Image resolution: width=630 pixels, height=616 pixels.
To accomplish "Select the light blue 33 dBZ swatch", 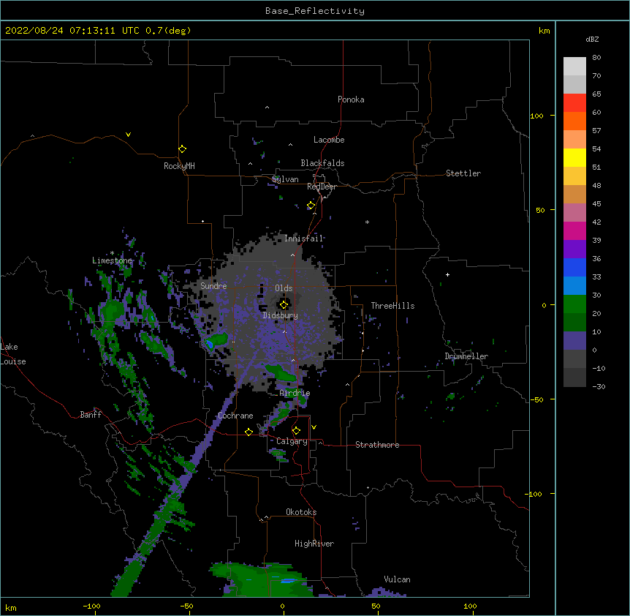I will [574, 285].
